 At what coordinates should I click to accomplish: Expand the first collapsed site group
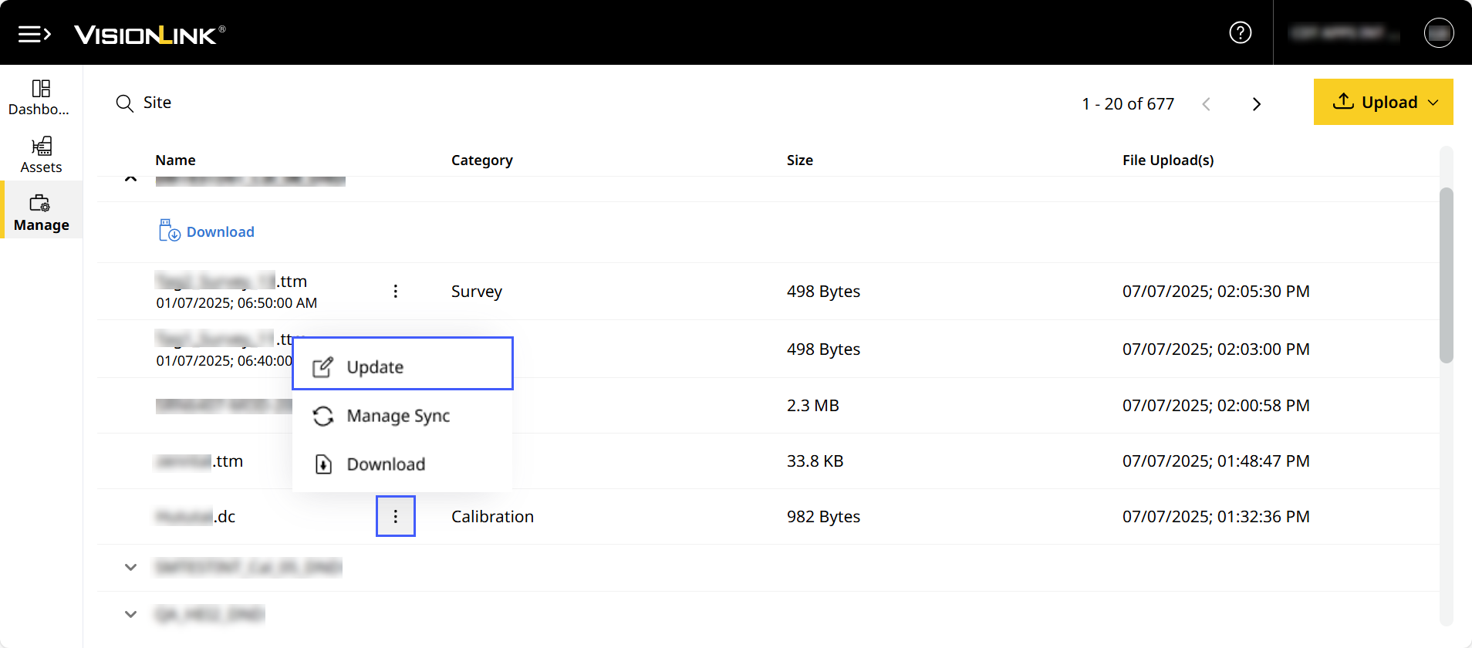coord(131,567)
